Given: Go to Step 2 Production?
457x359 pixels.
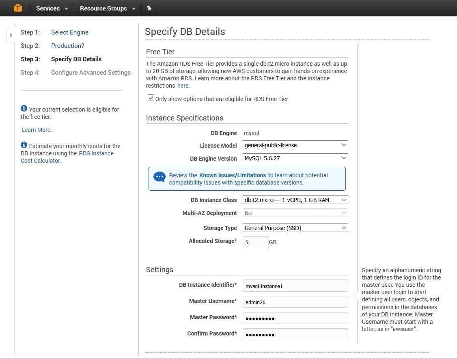Looking at the screenshot, I should (x=68, y=46).
